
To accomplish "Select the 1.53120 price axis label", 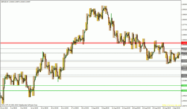I will pos(184,65).
